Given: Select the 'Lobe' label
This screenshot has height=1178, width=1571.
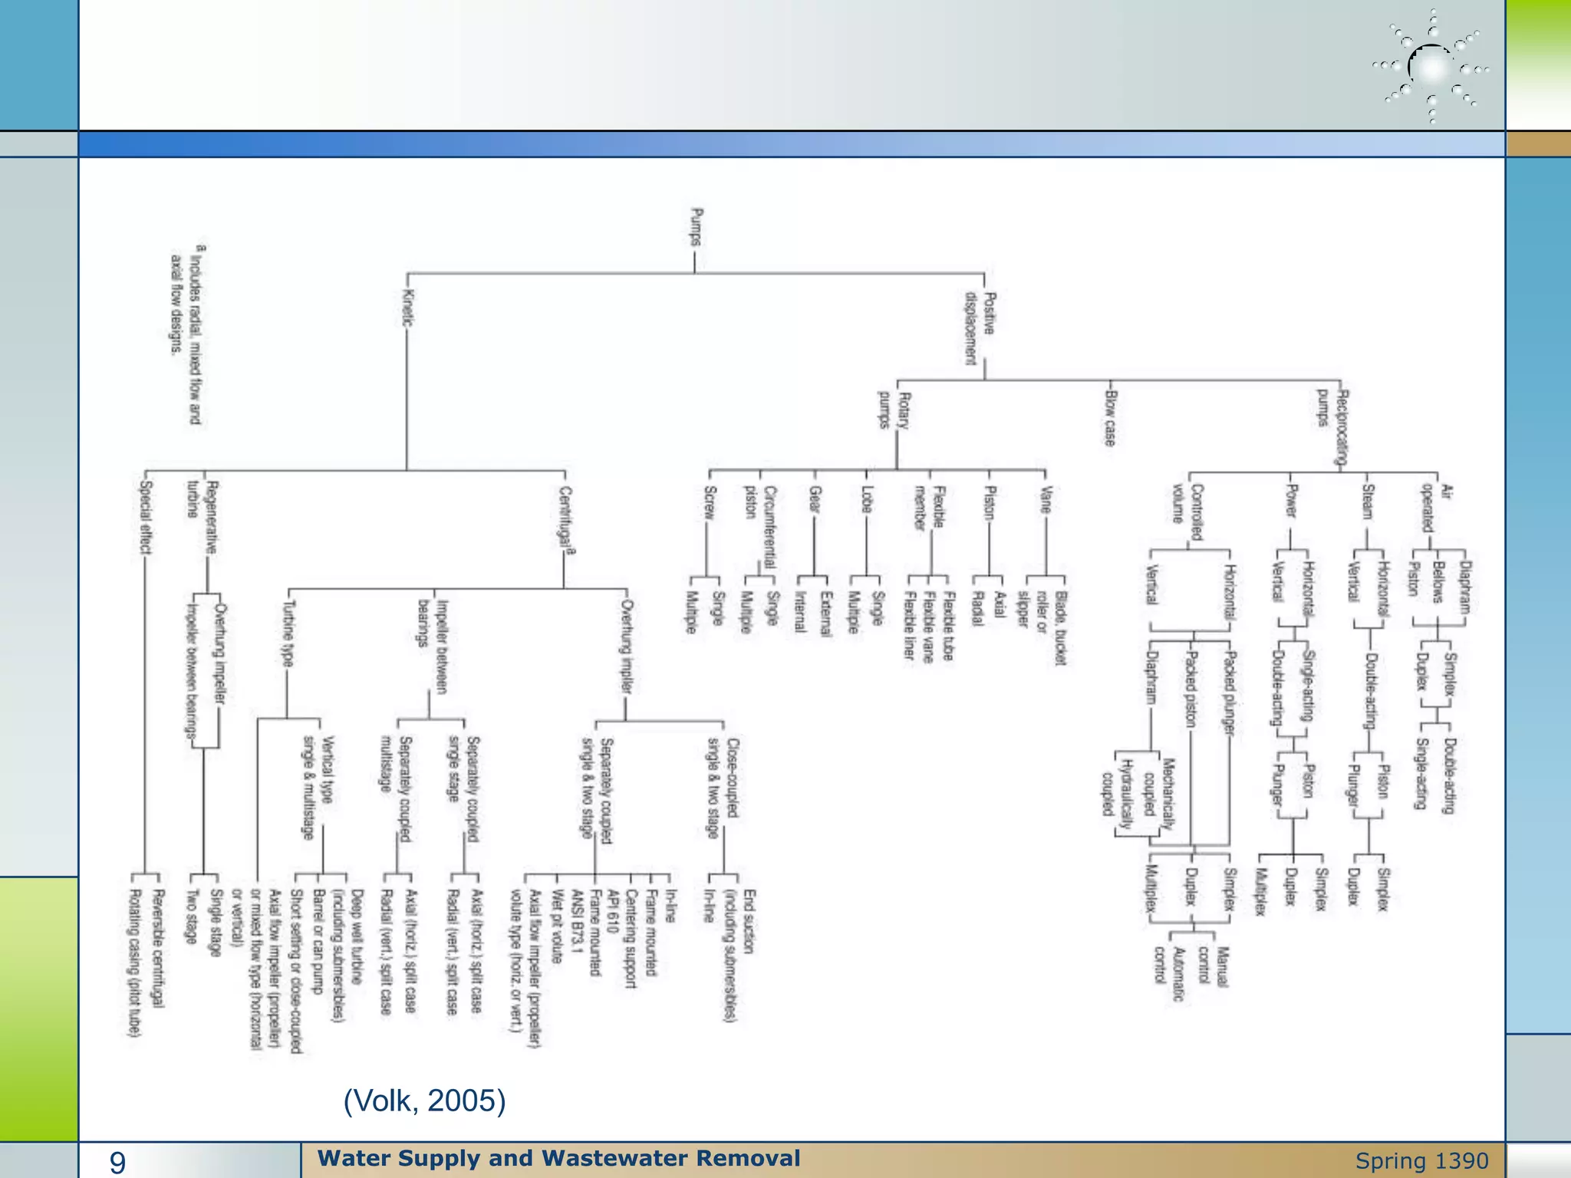Looking at the screenshot, I should point(867,501).
